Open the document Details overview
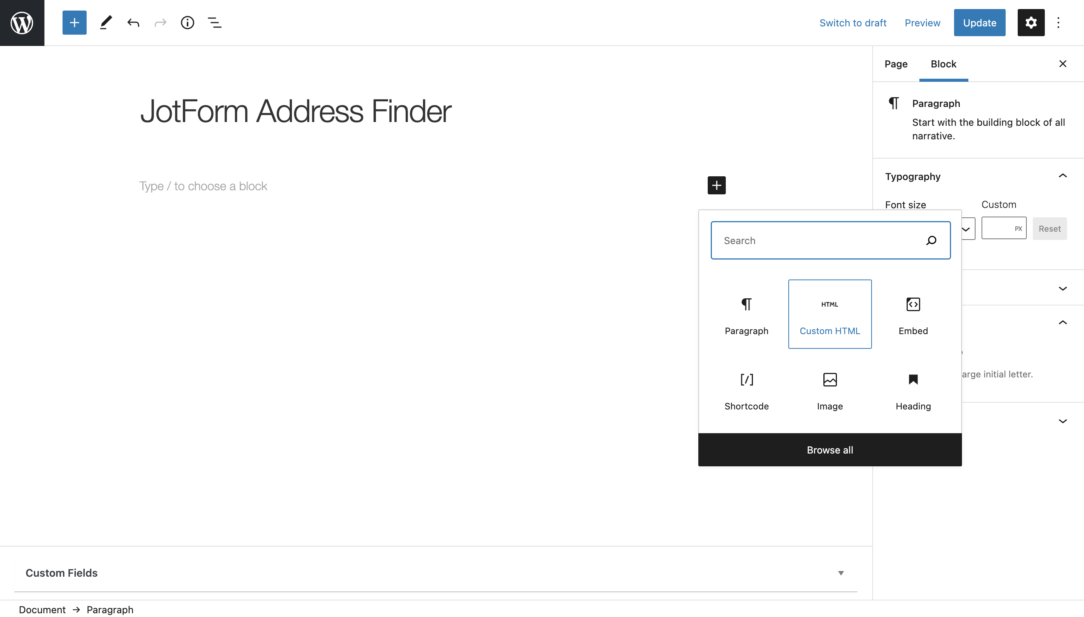 (x=187, y=23)
